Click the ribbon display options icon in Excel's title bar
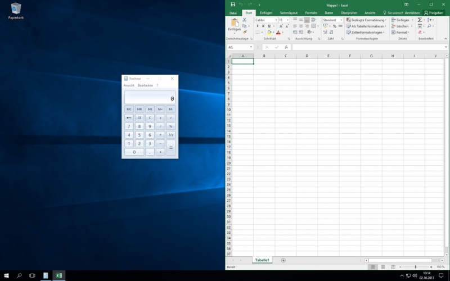This screenshot has height=281, width=450. (x=406, y=4)
